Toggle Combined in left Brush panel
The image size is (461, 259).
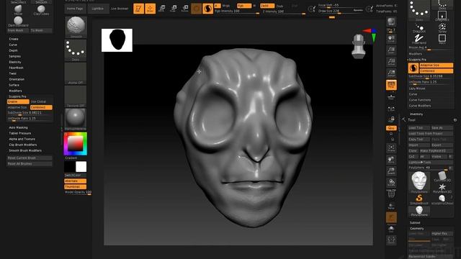coord(41,107)
